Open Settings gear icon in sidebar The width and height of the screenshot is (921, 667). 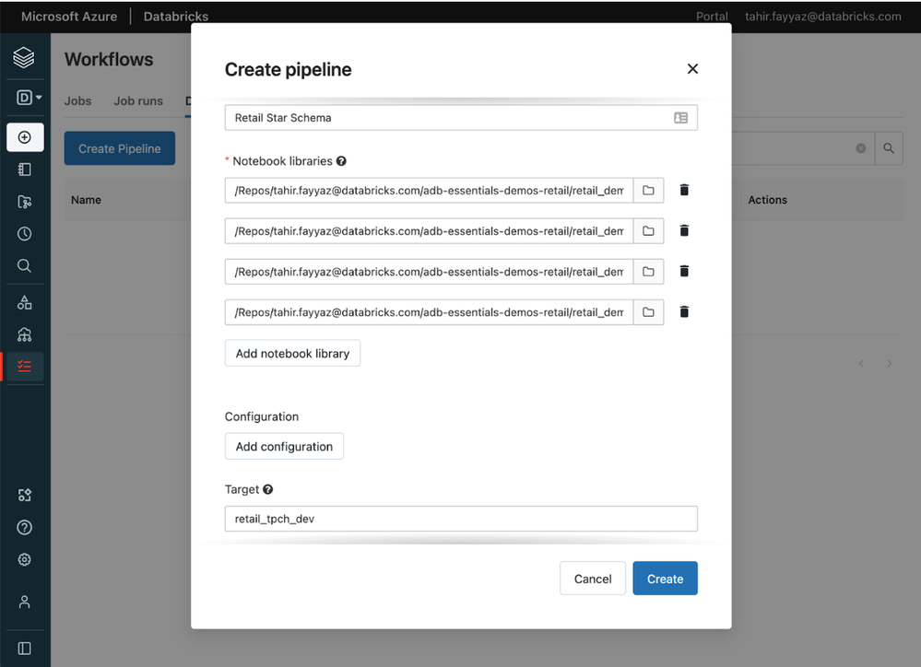(x=25, y=559)
